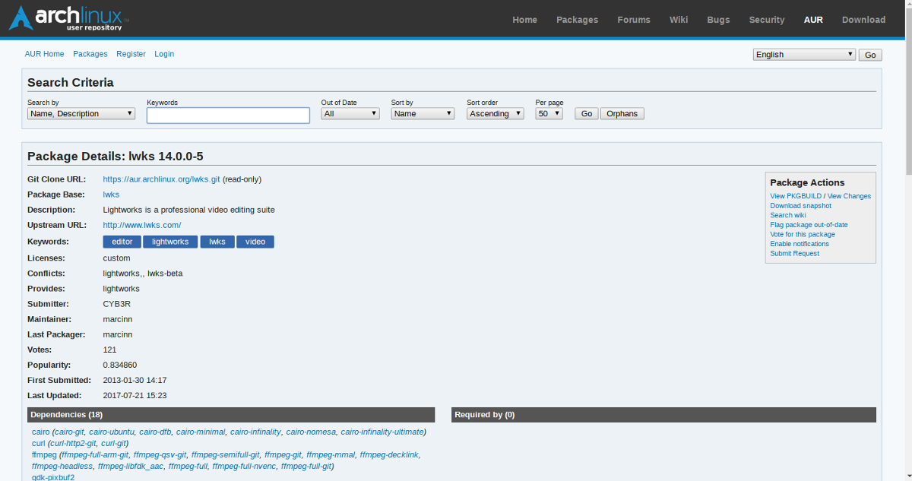Open View Changes link
The image size is (912, 481).
(849, 196)
